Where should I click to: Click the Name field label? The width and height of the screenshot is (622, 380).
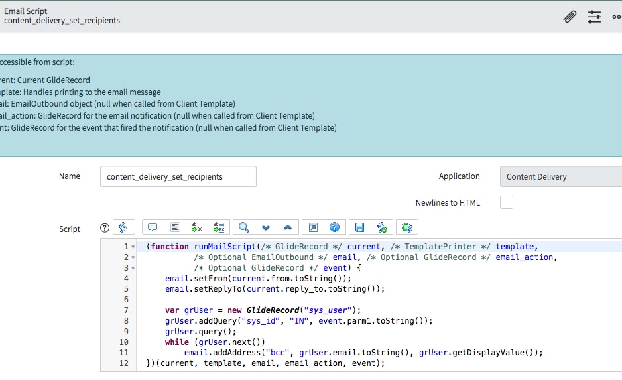70,176
